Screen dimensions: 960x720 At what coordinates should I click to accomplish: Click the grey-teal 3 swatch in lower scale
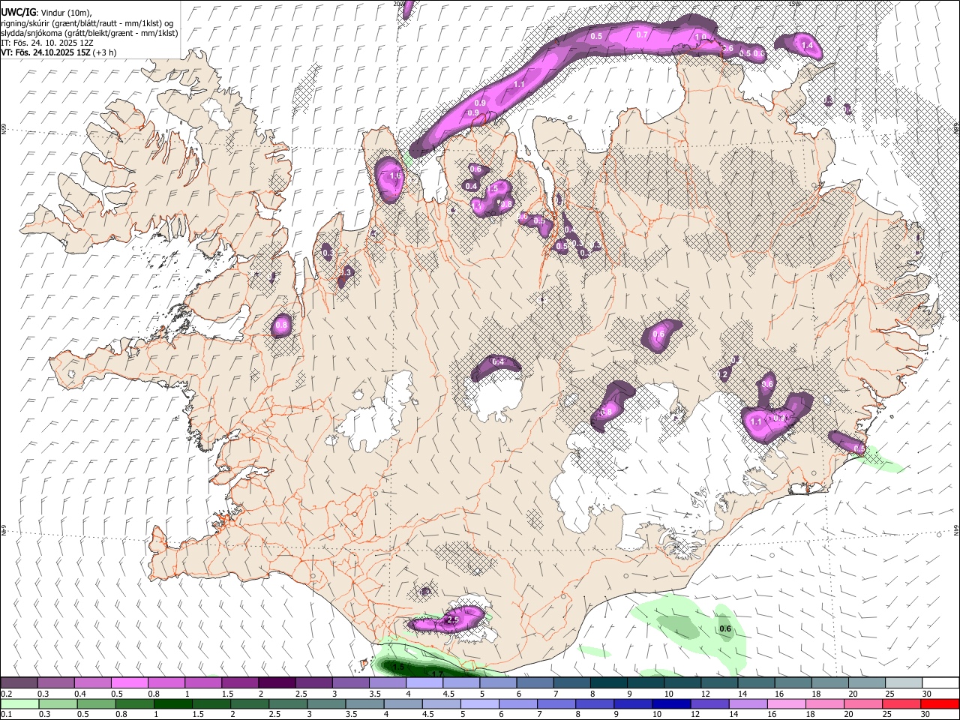326,703
